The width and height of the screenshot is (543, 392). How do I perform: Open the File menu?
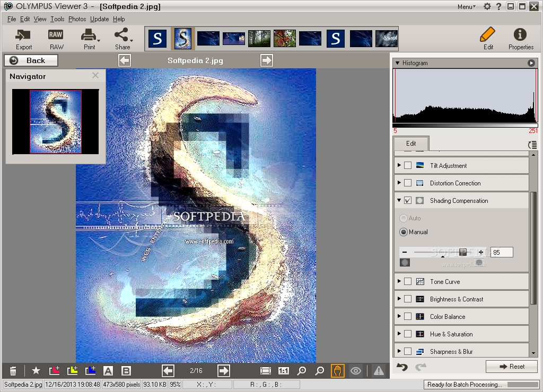click(x=12, y=19)
